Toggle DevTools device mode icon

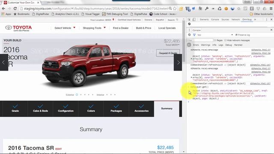tap(194, 20)
